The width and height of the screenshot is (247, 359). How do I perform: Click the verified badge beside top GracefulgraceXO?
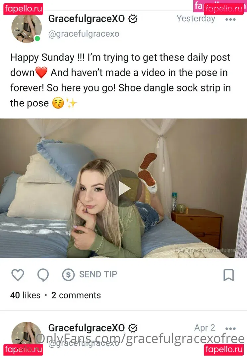point(133,19)
